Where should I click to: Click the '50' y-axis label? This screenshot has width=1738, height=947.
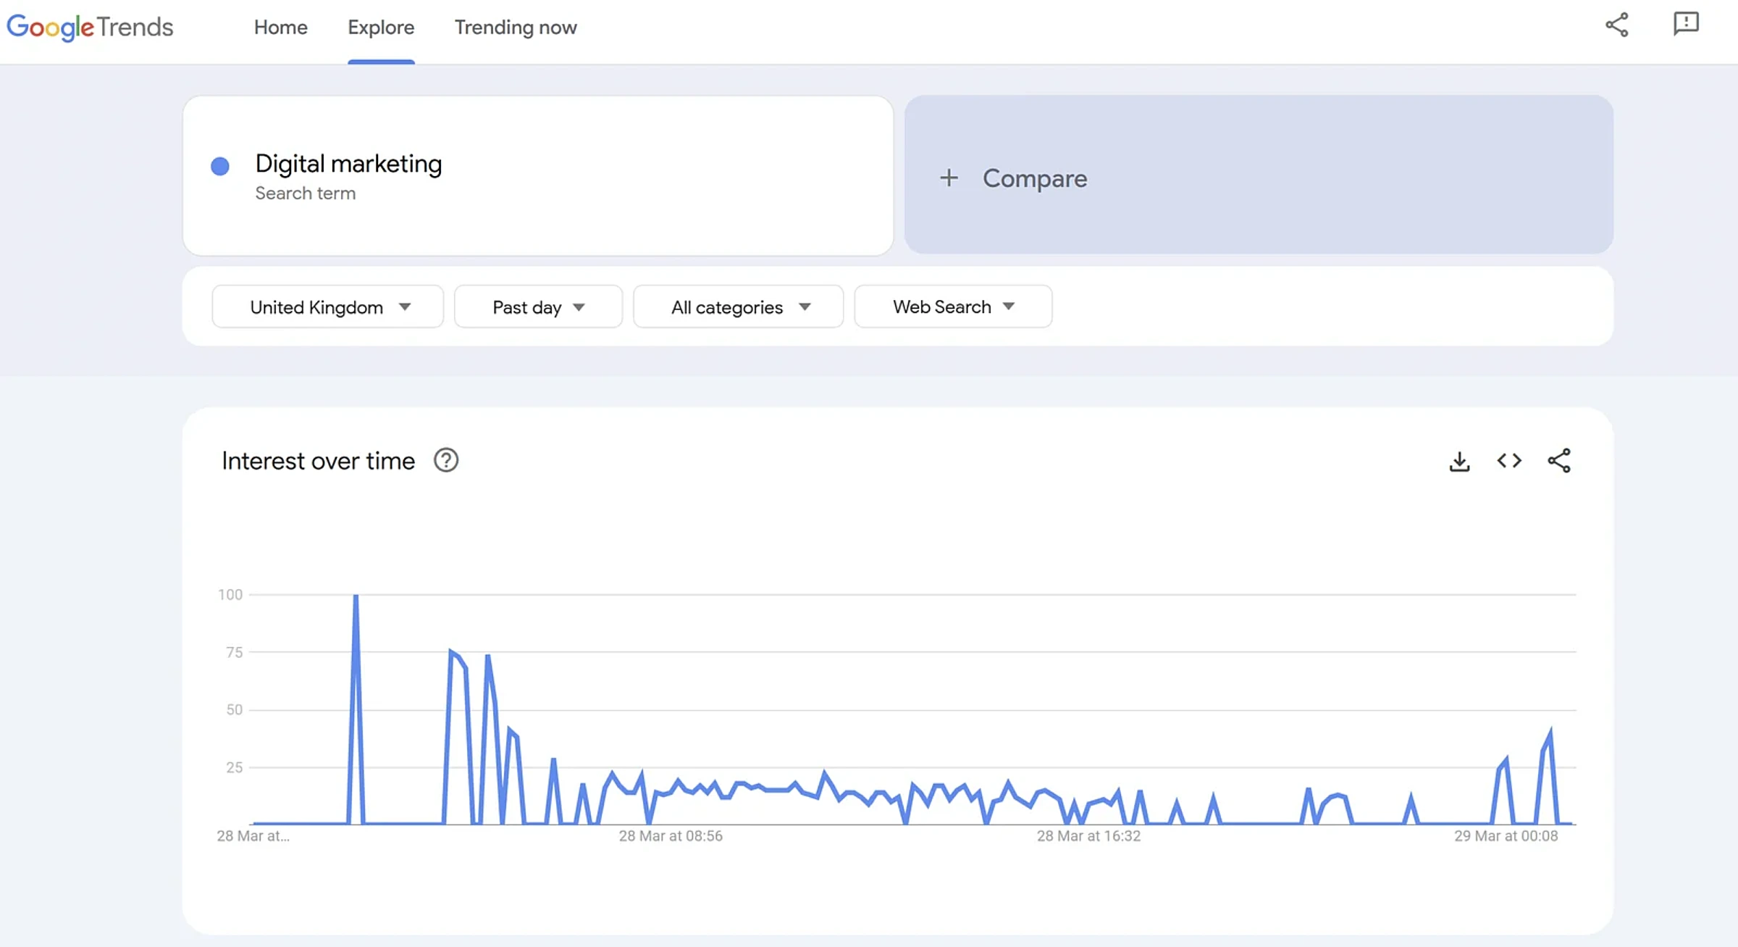tap(234, 709)
